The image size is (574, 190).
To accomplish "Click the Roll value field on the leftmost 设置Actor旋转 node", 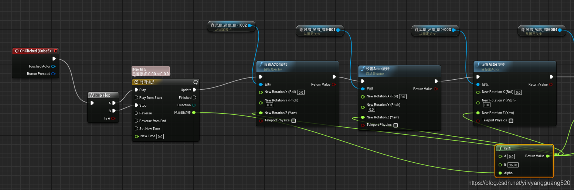I will 301,92.
